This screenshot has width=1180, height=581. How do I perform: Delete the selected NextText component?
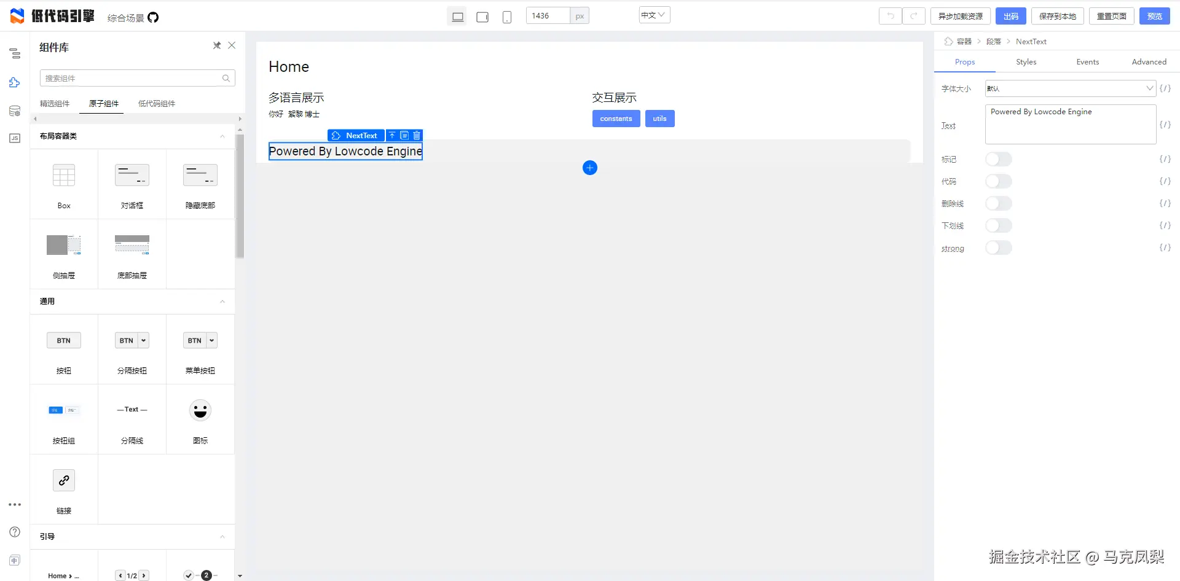click(x=417, y=135)
